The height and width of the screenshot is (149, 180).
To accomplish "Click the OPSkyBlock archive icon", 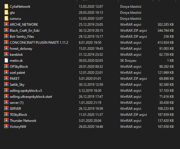I will pyautogui.click(x=6, y=66).
